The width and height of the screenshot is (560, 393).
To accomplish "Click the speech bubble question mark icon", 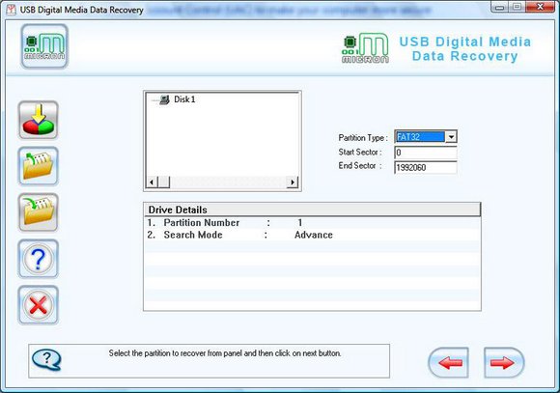I will tap(46, 359).
